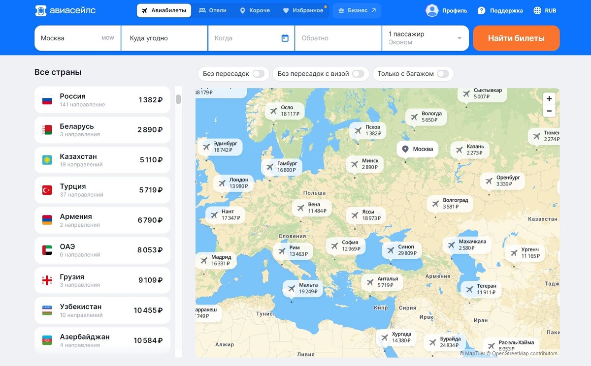Screen dimensions: 591x366
Task: Click the plane icon on Казань marker
Action: pyautogui.click(x=459, y=150)
